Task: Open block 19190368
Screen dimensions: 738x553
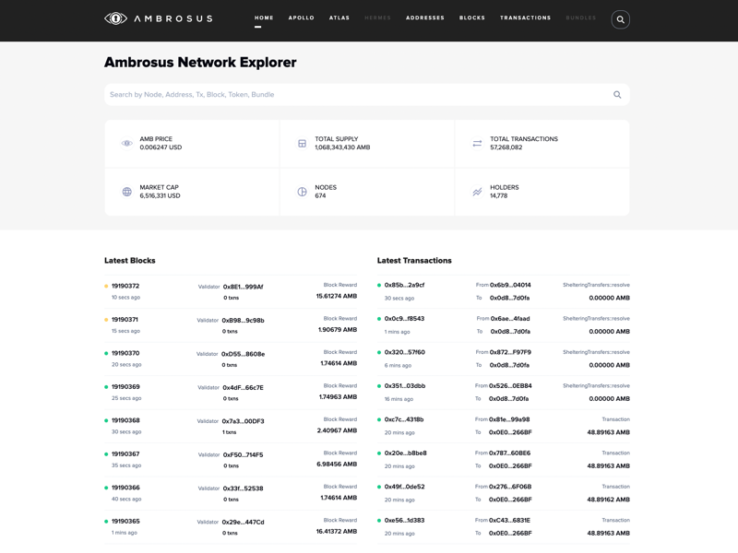Action: (x=125, y=420)
